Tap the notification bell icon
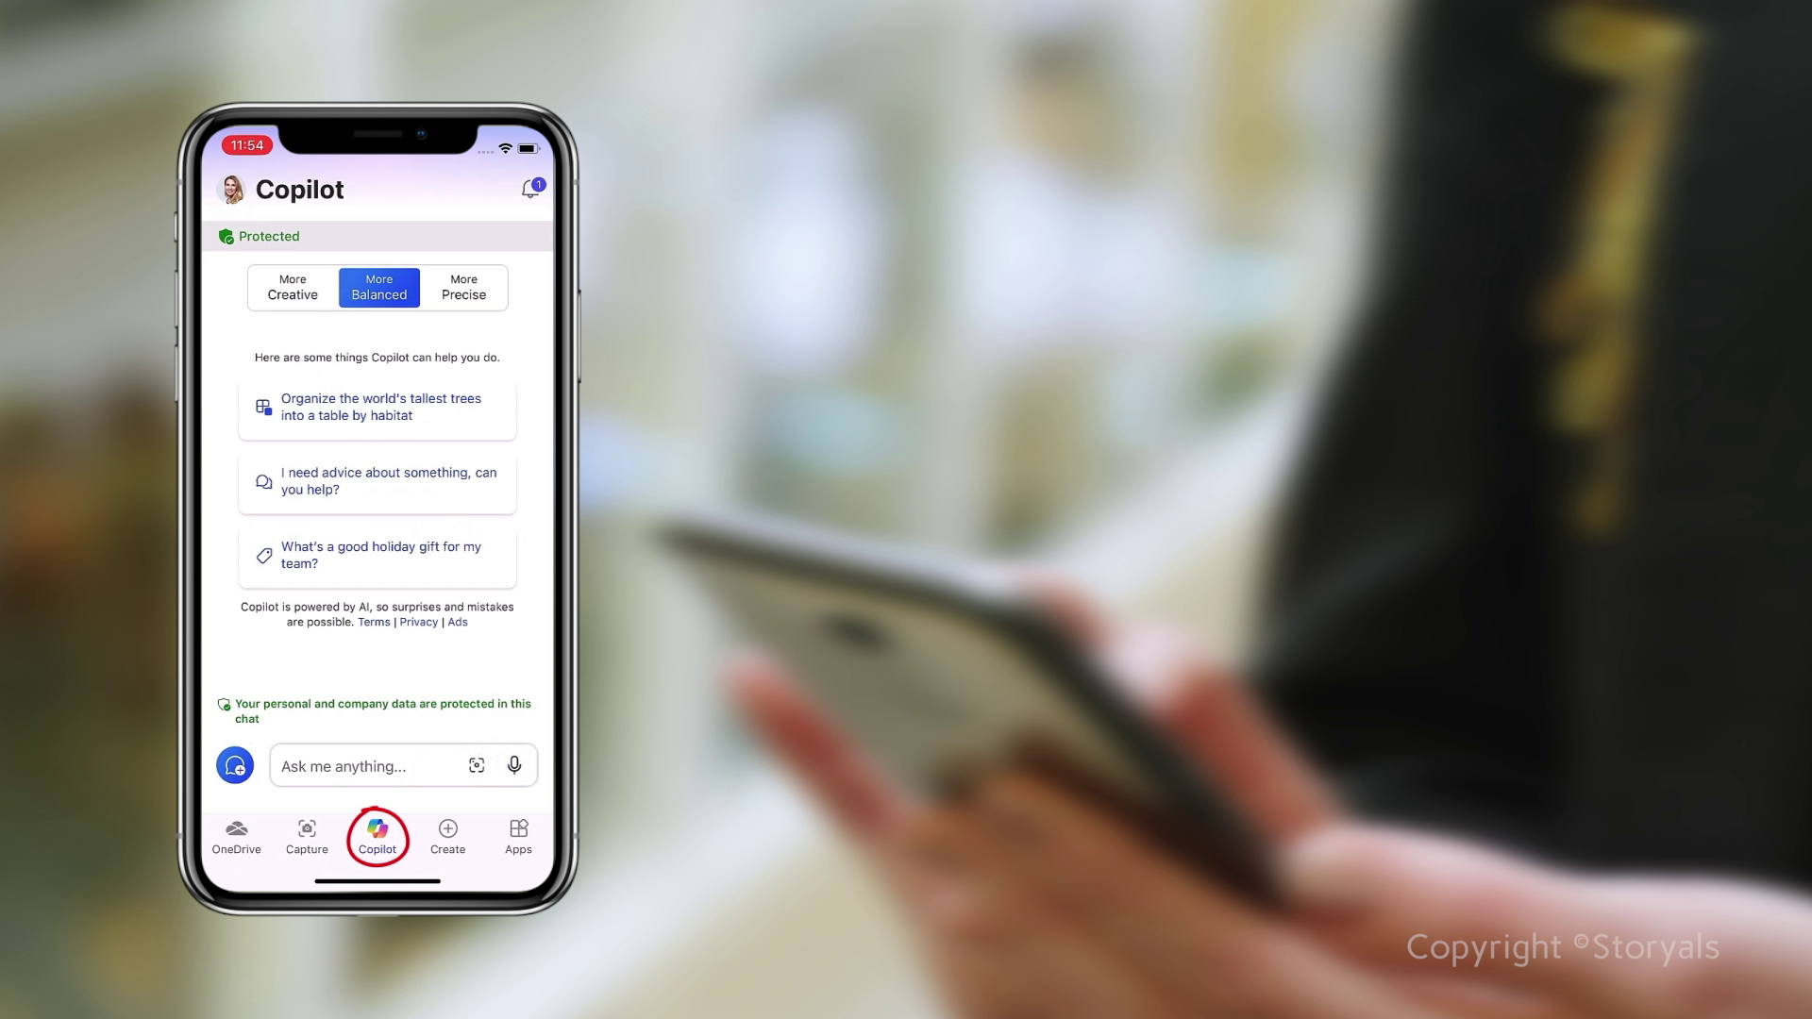This screenshot has width=1812, height=1019. 531,188
